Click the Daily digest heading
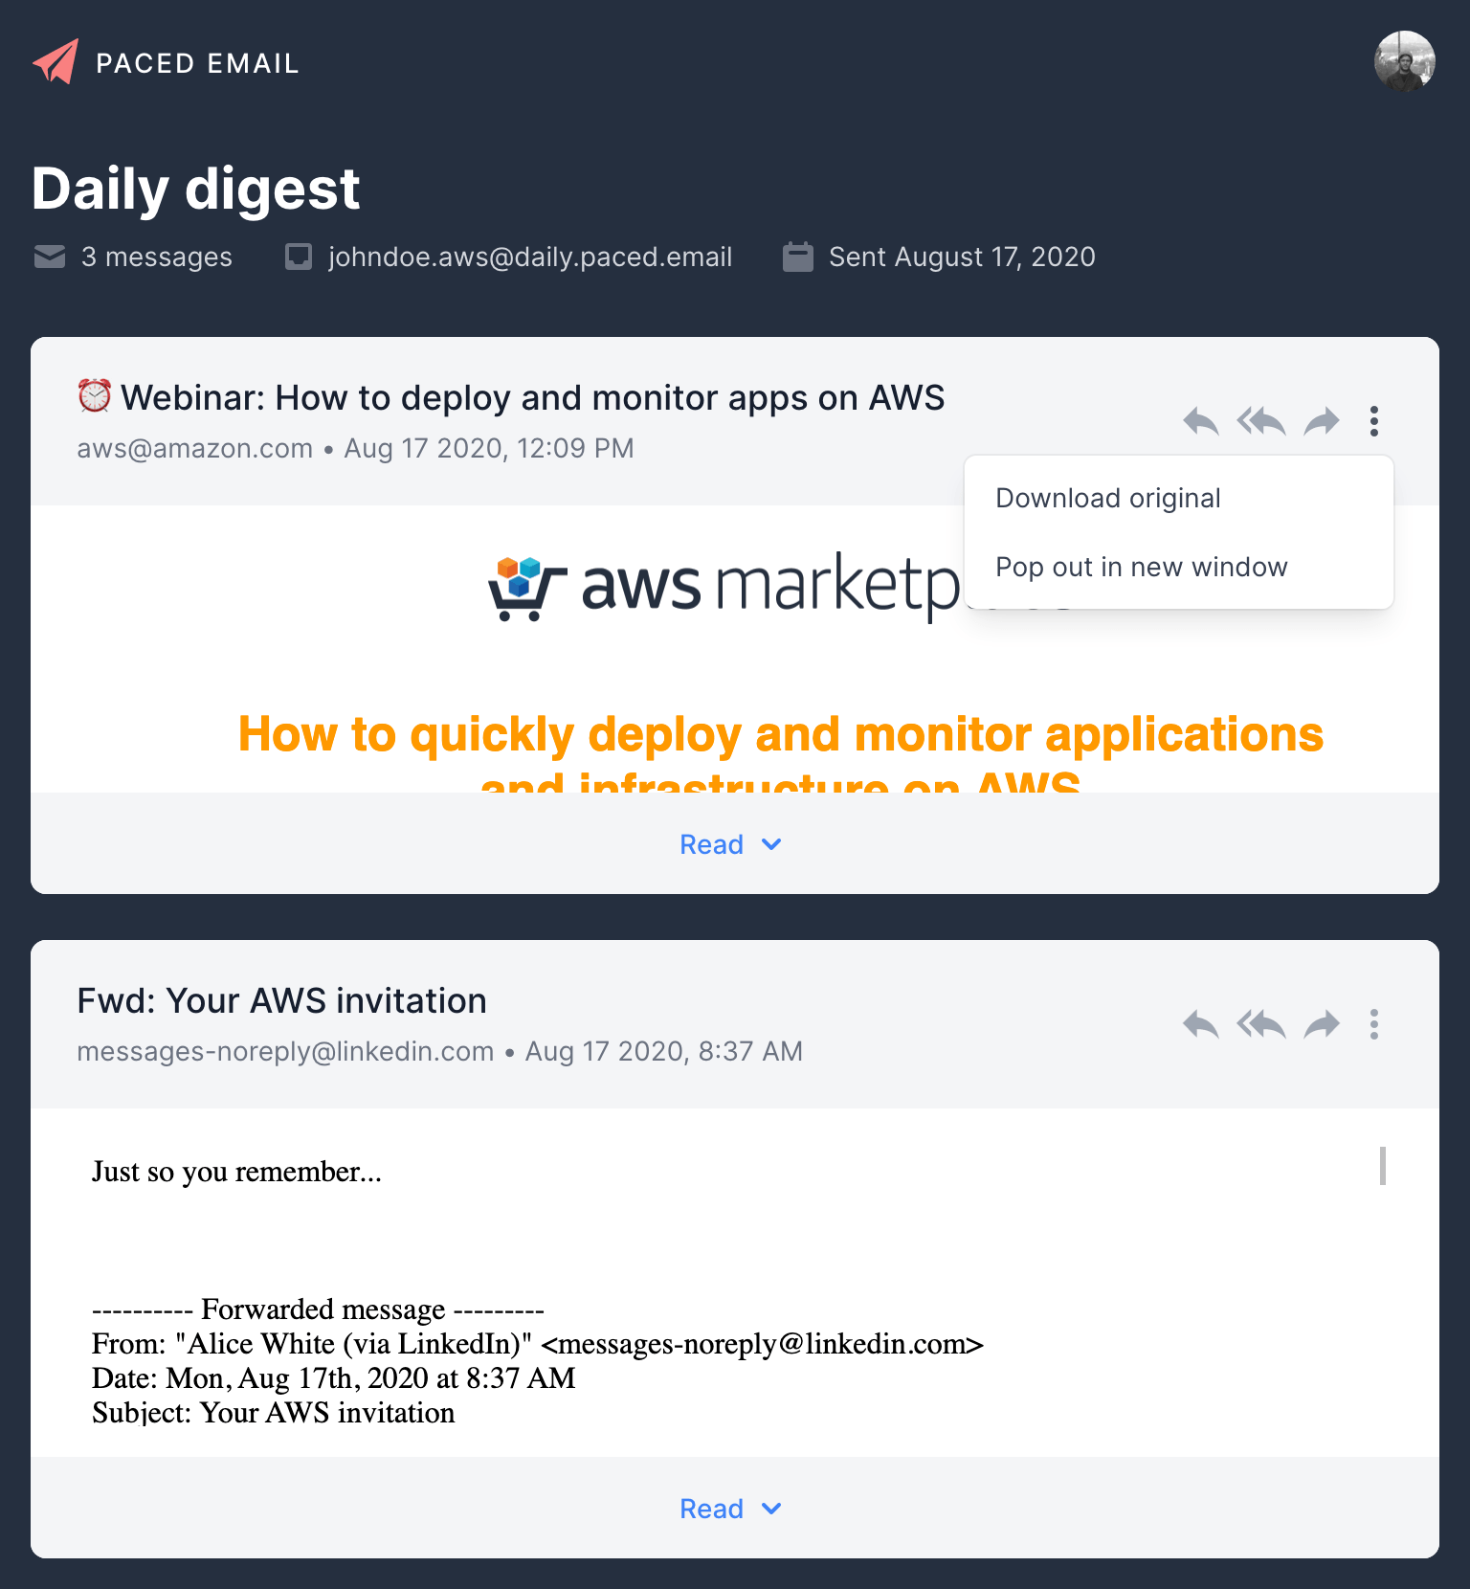Screen dimensions: 1470x1589 click(x=195, y=188)
